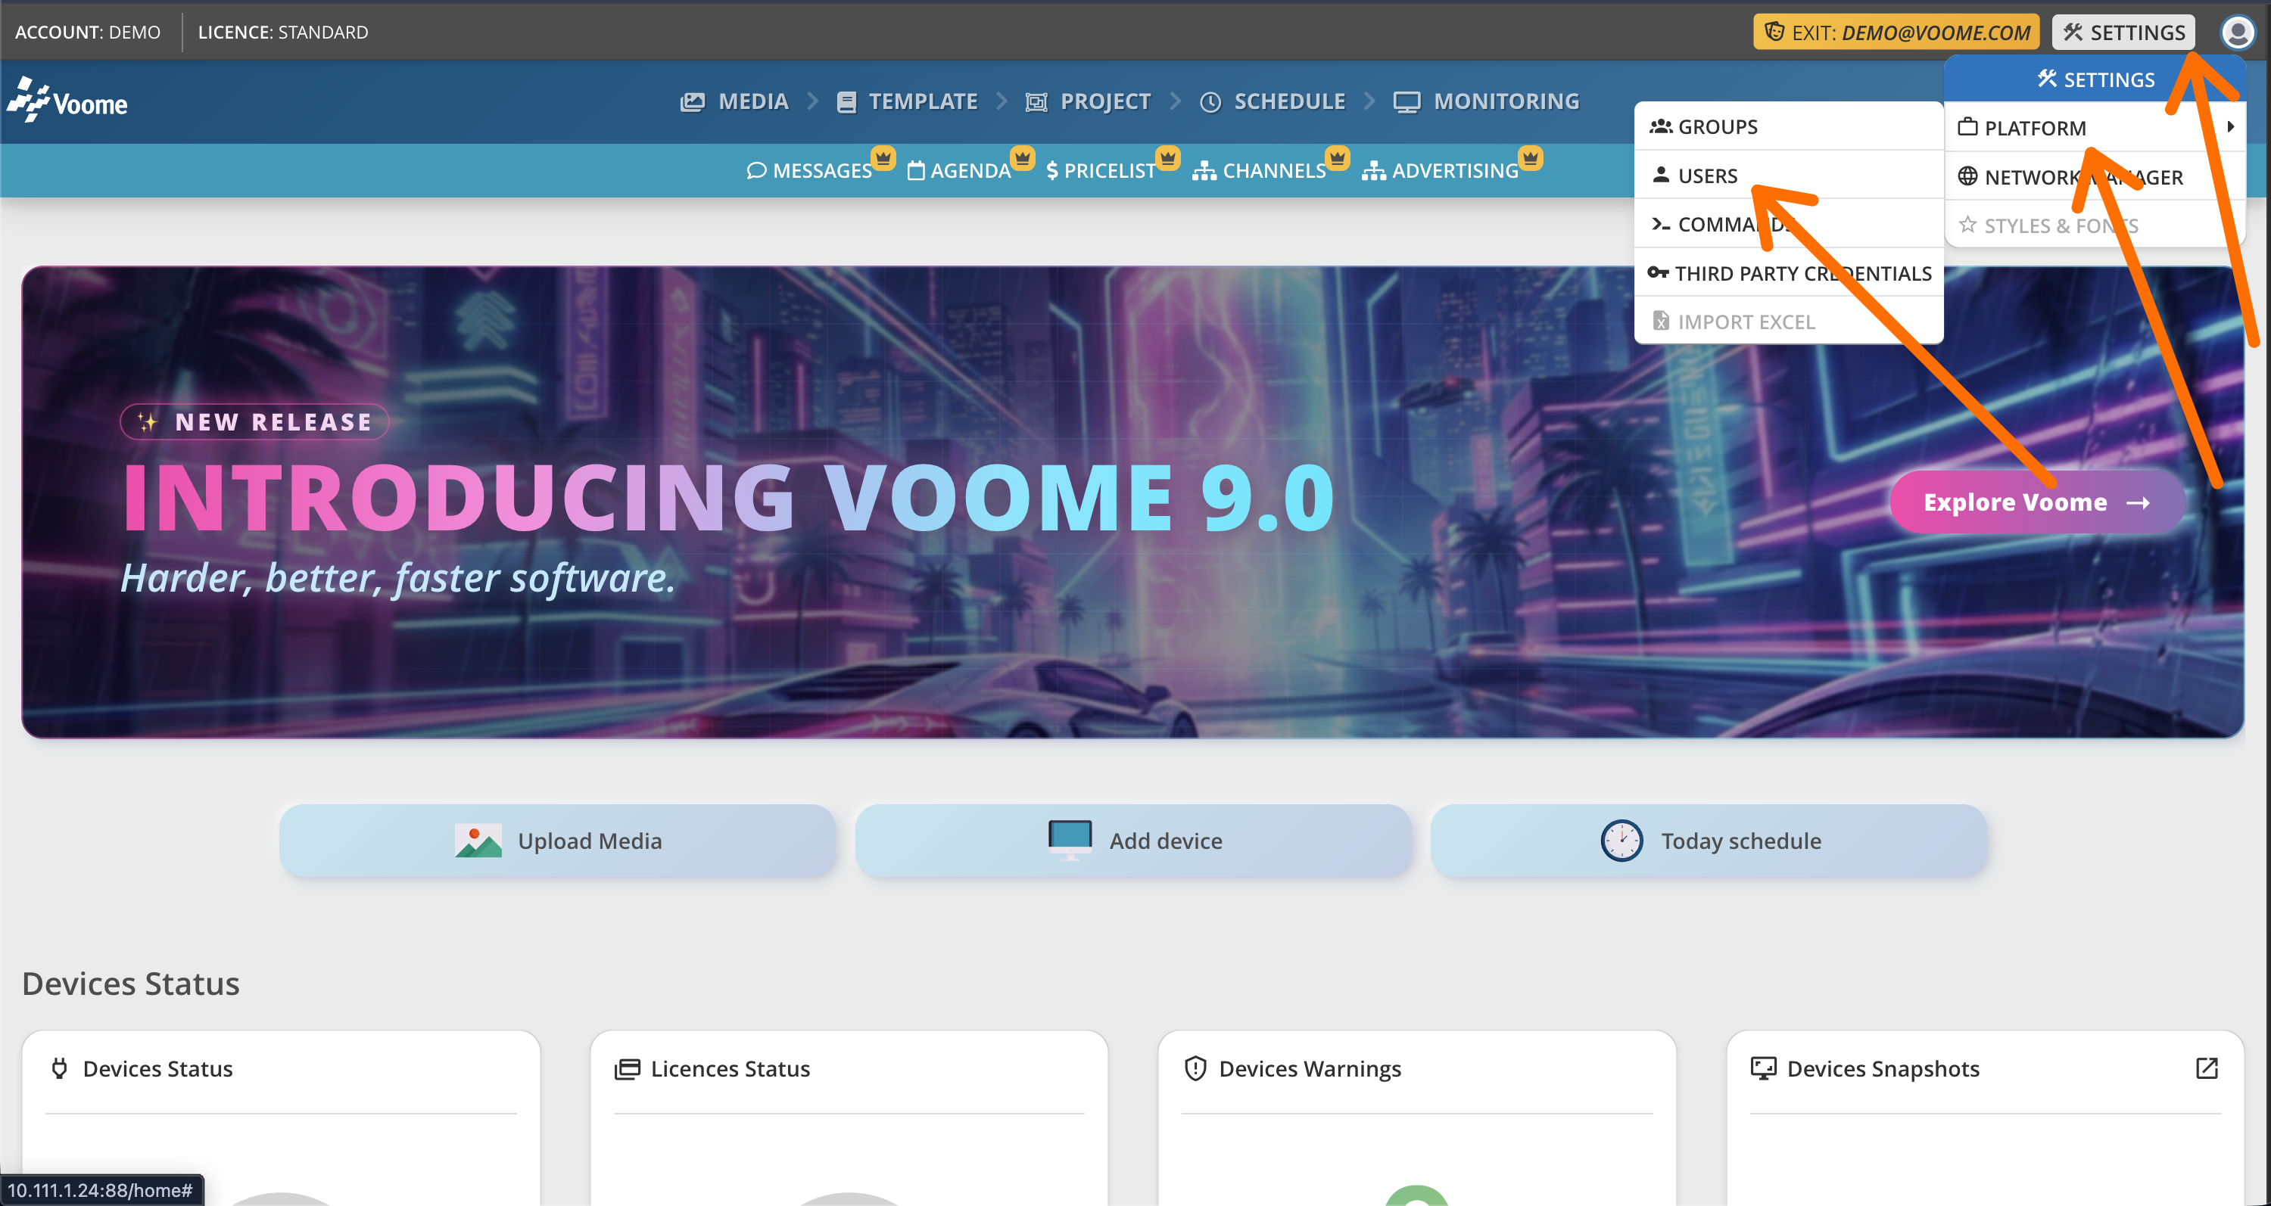Select Groups from the Platform submenu

(1788, 126)
